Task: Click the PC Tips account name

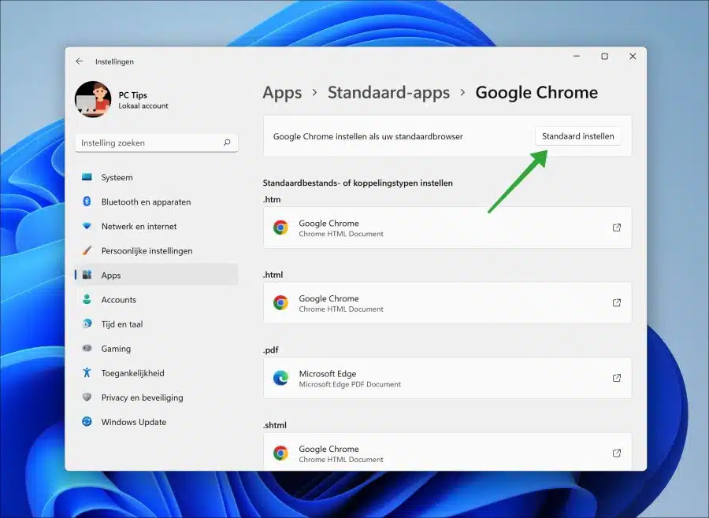Action: coord(133,95)
